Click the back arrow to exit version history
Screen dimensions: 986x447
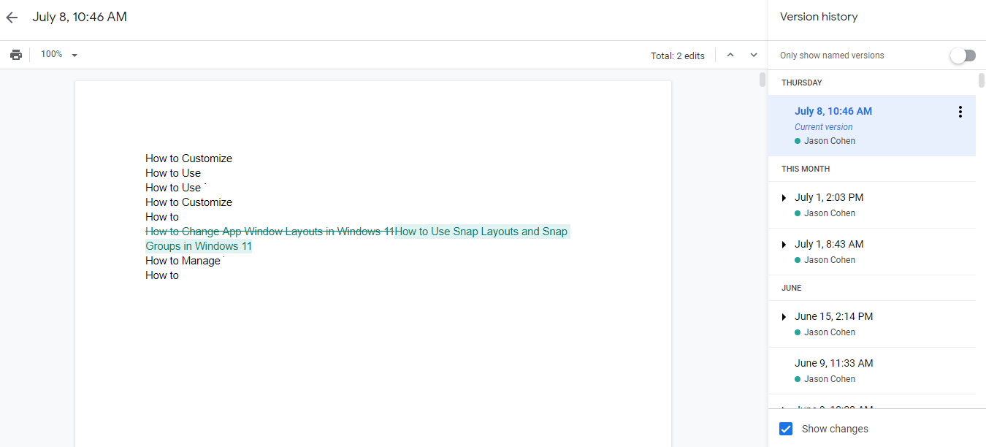coord(12,18)
